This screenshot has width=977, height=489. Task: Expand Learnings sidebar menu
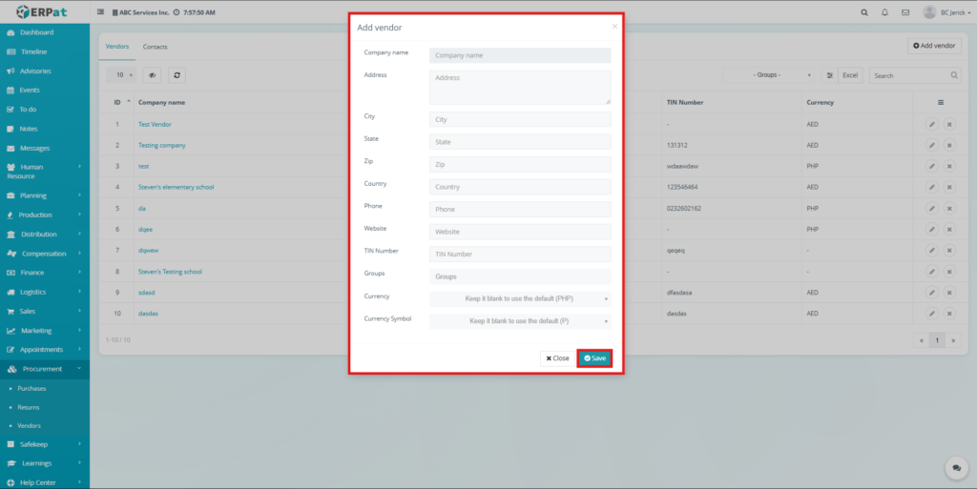click(x=44, y=463)
